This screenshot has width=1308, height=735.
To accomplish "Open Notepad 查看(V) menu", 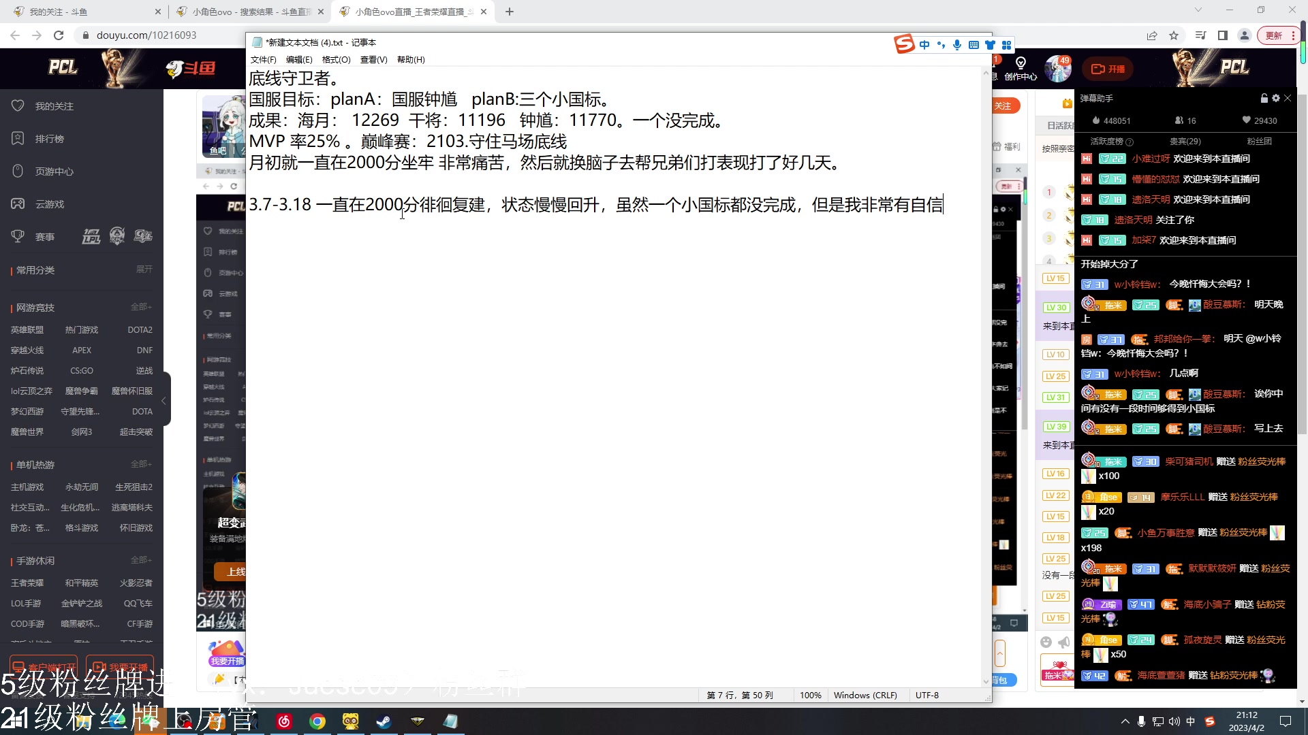I will point(373,60).
